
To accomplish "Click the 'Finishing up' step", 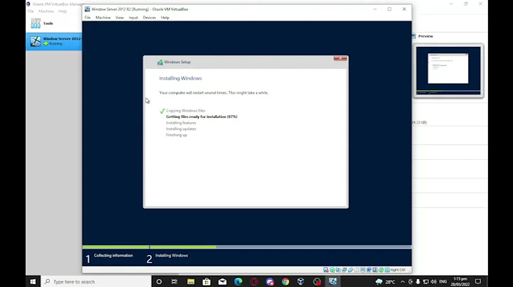I will (x=177, y=135).
